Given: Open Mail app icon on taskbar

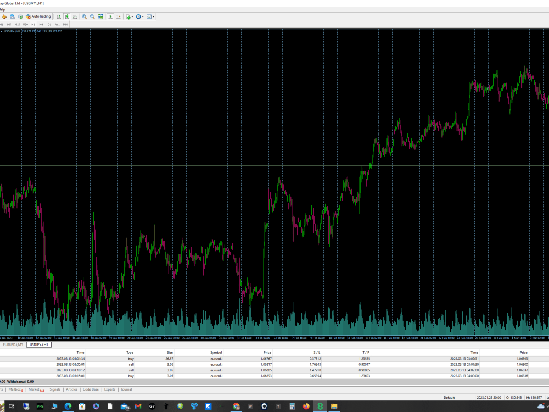Looking at the screenshot, I should [x=125, y=407].
